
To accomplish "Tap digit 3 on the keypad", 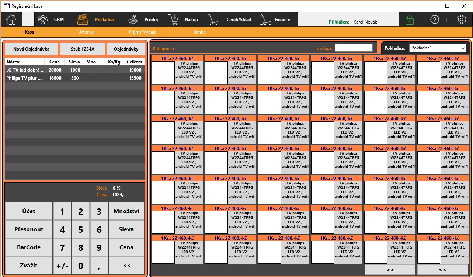I will [99, 211].
